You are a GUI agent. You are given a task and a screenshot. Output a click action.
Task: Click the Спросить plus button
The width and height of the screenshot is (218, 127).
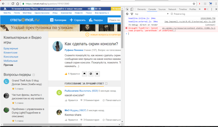pos(78,20)
